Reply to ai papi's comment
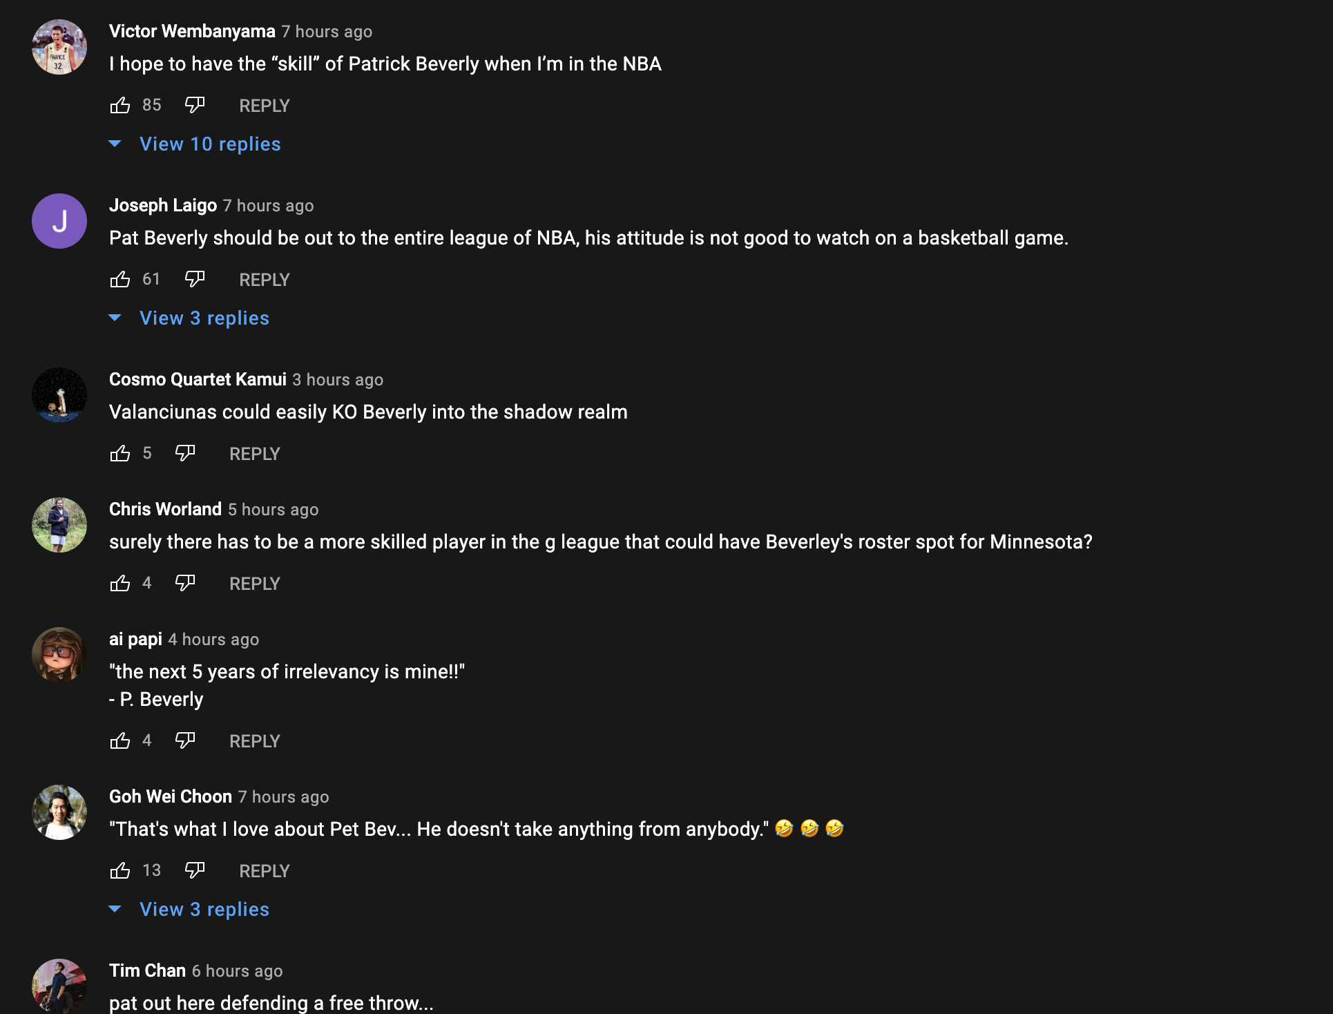 click(x=254, y=741)
